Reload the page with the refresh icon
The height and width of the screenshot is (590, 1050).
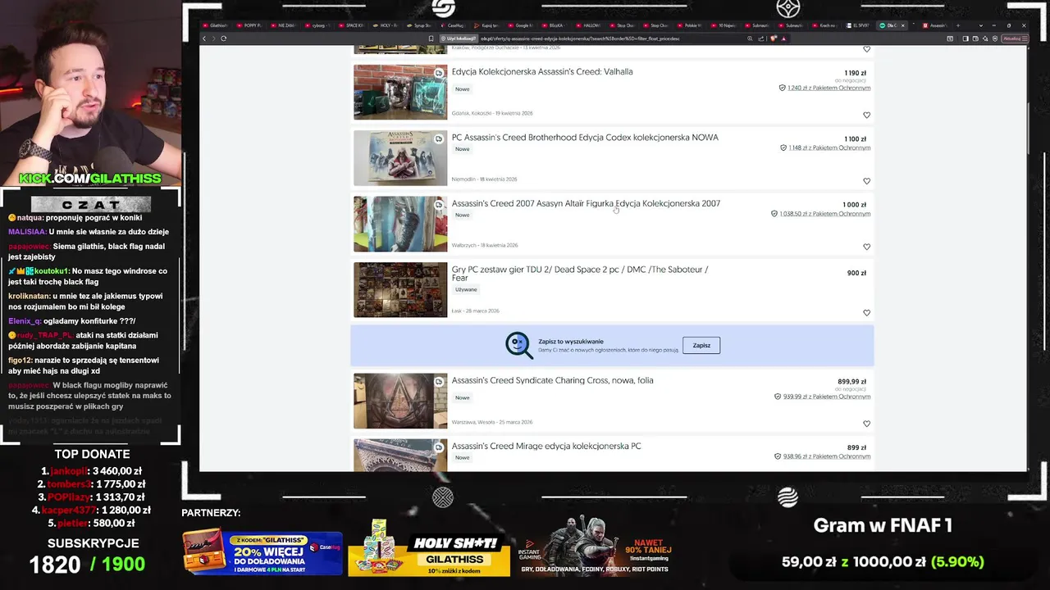pos(223,39)
